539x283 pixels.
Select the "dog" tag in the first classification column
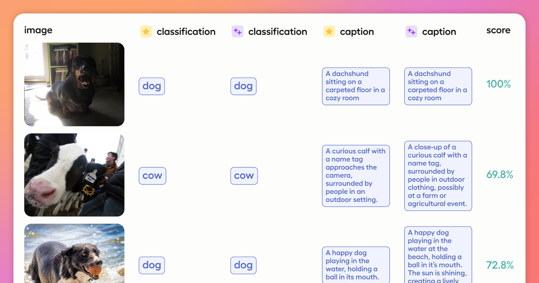click(152, 86)
